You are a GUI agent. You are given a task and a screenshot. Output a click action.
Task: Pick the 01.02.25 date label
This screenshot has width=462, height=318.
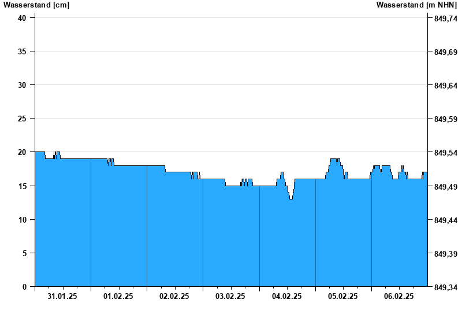click(x=118, y=297)
